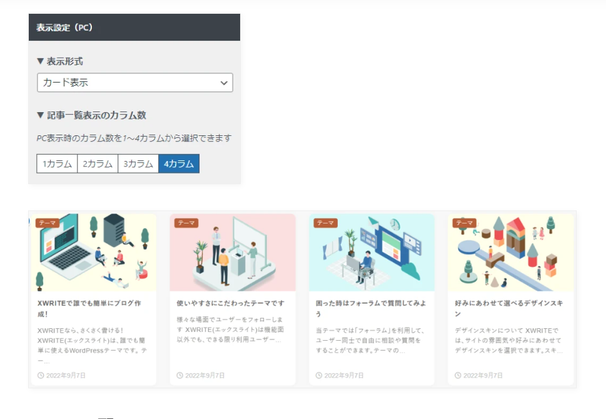Click テーマ tag on 好みにあわせて選べる card
The height and width of the screenshot is (419, 606).
(465, 223)
